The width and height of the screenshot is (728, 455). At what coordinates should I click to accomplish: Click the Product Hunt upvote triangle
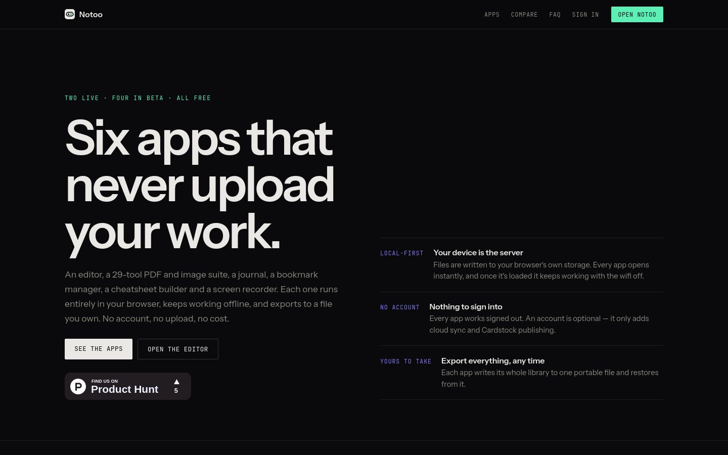[x=176, y=382]
